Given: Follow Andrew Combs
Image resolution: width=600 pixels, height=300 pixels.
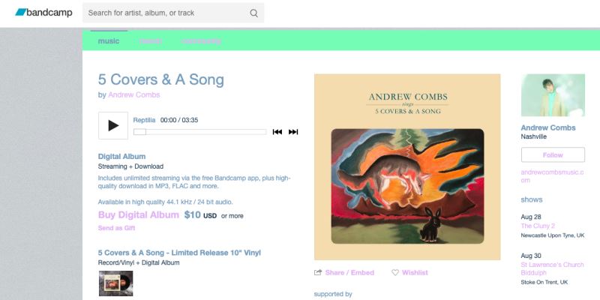Looking at the screenshot, I should pyautogui.click(x=553, y=155).
